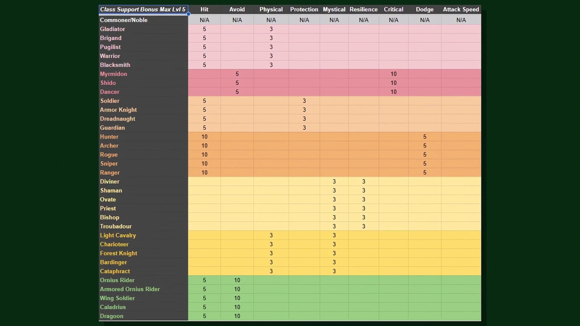The height and width of the screenshot is (326, 580).
Task: Select Commoner/Noble's Attack Speed N/A cell
Action: (461, 20)
